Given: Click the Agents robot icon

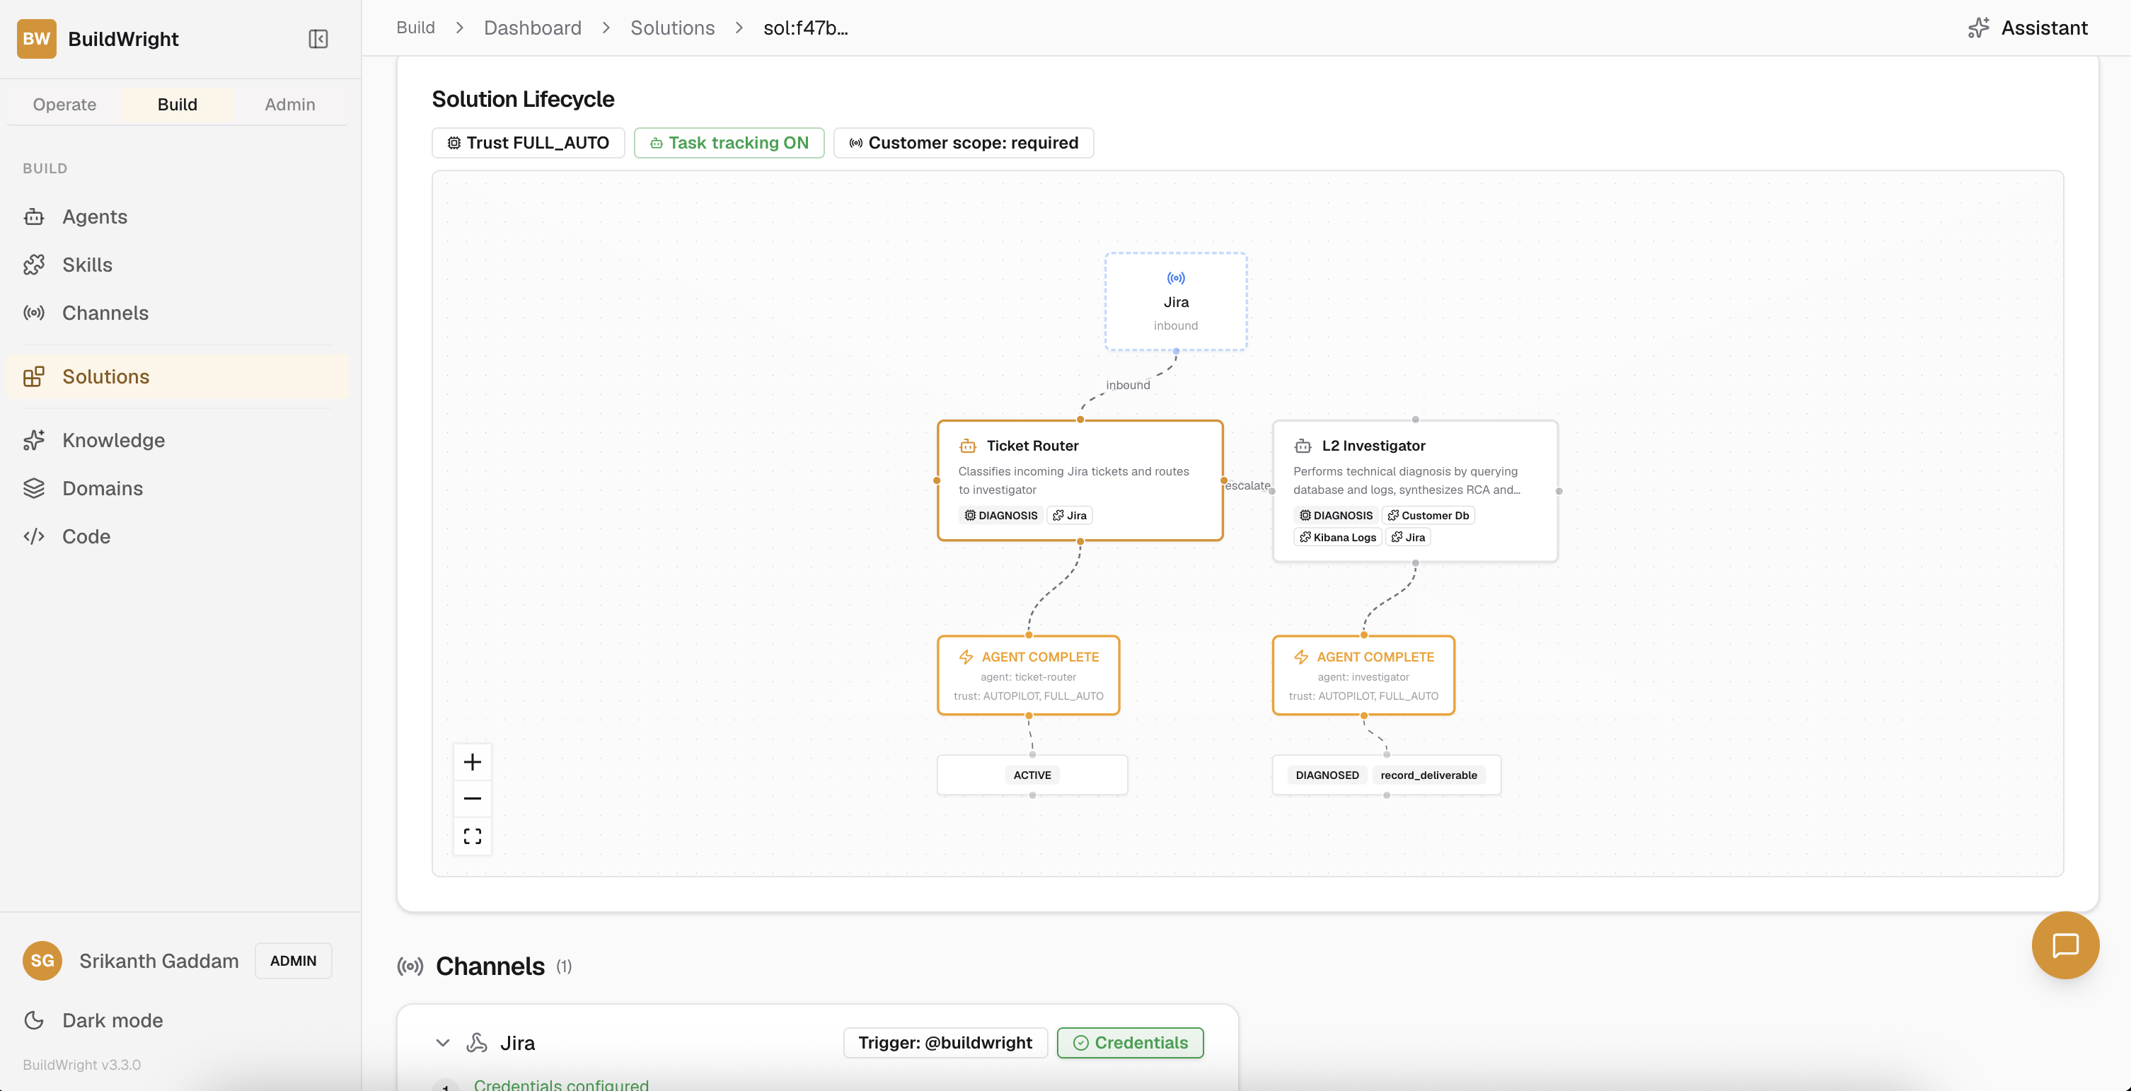Looking at the screenshot, I should [34, 217].
